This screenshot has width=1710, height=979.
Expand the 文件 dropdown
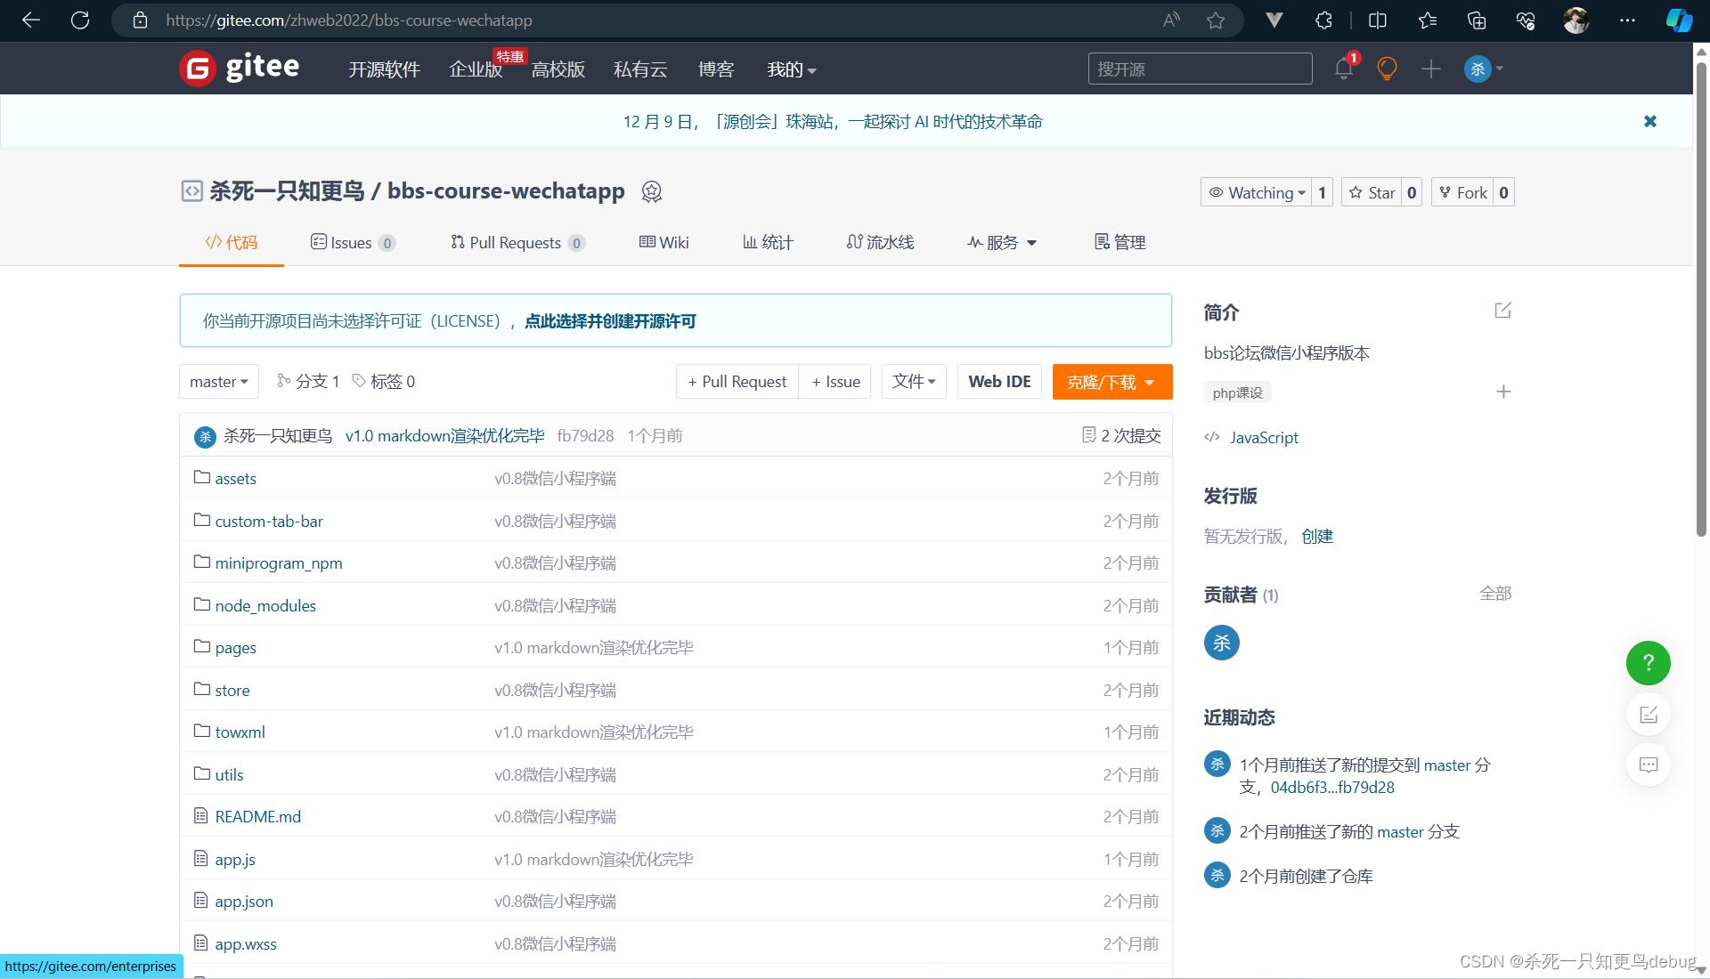click(914, 381)
